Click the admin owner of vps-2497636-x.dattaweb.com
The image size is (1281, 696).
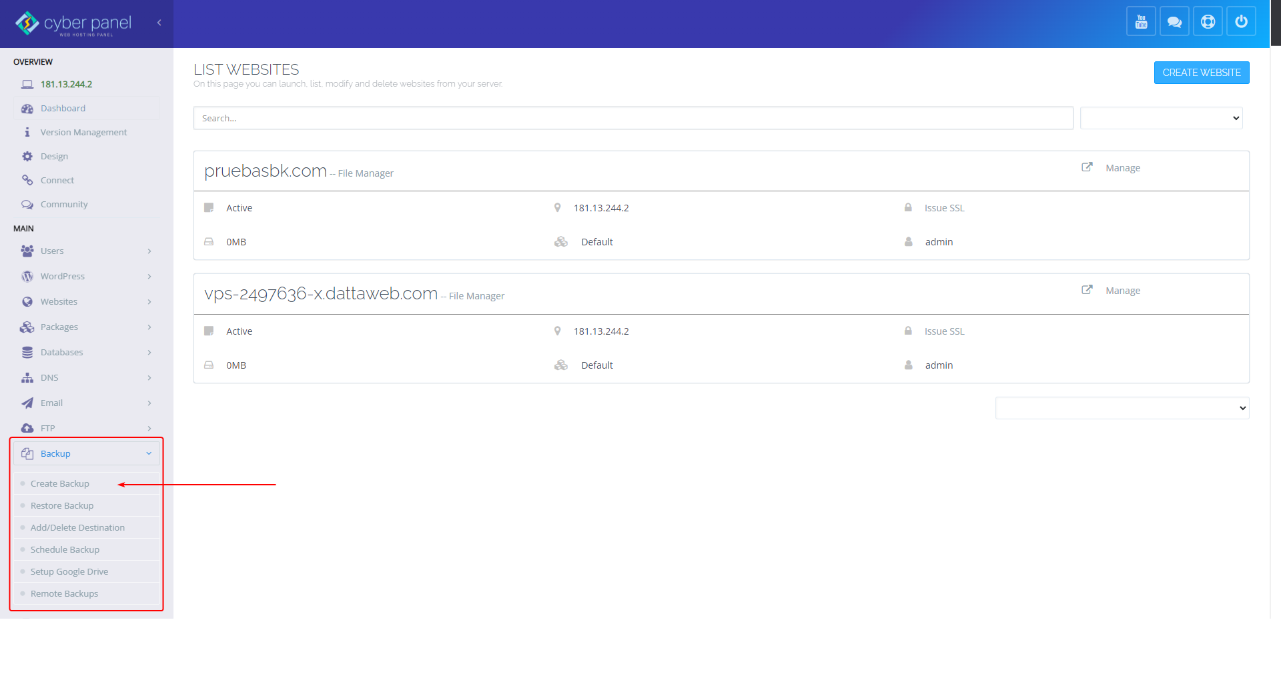point(939,365)
